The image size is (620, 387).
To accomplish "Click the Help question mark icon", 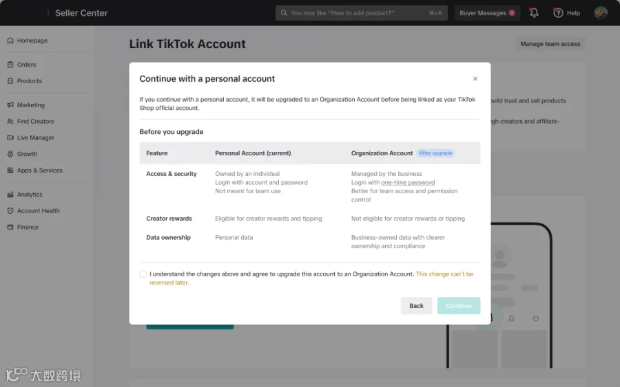I will (558, 13).
